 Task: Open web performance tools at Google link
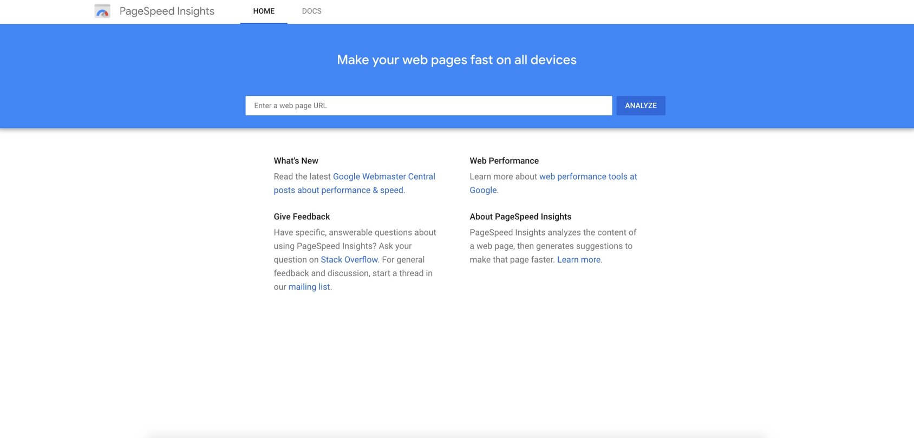553,183
